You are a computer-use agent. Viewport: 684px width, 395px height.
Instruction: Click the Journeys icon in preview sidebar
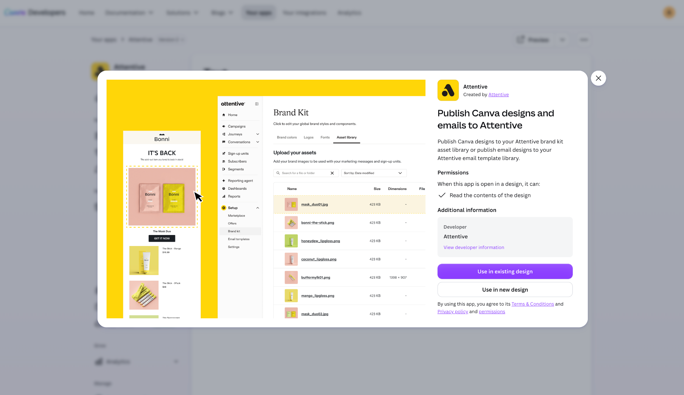224,134
